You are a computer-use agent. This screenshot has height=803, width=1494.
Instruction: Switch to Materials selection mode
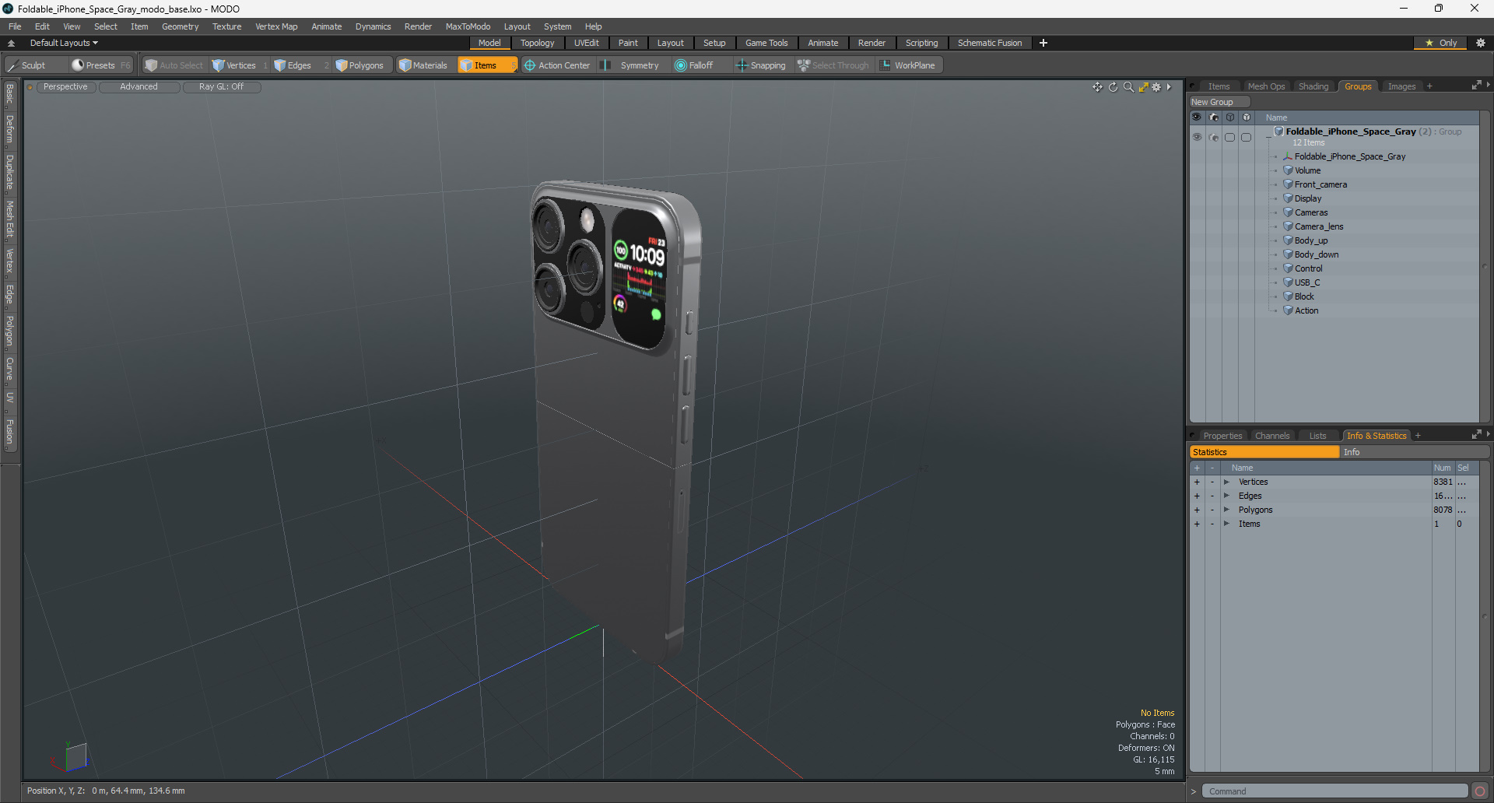[x=423, y=65]
